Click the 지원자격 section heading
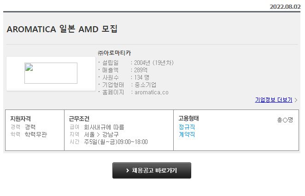This screenshot has width=305, height=196. pyautogui.click(x=21, y=119)
